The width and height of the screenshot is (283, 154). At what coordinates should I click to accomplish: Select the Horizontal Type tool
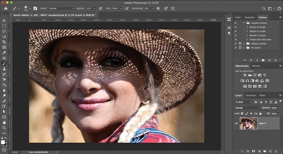pyautogui.click(x=4, y=106)
